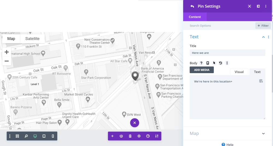Click the Hair Play Salon label
This screenshot has height=146, width=273.
[x=46, y=123]
